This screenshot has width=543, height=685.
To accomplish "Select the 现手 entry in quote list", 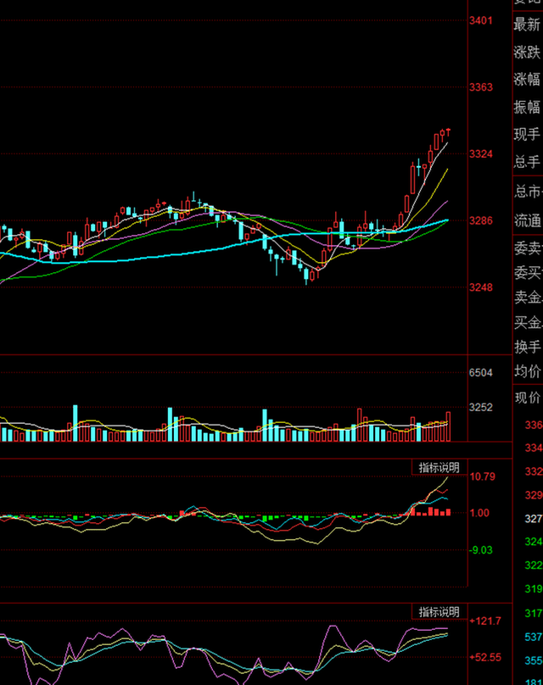I will click(x=527, y=134).
